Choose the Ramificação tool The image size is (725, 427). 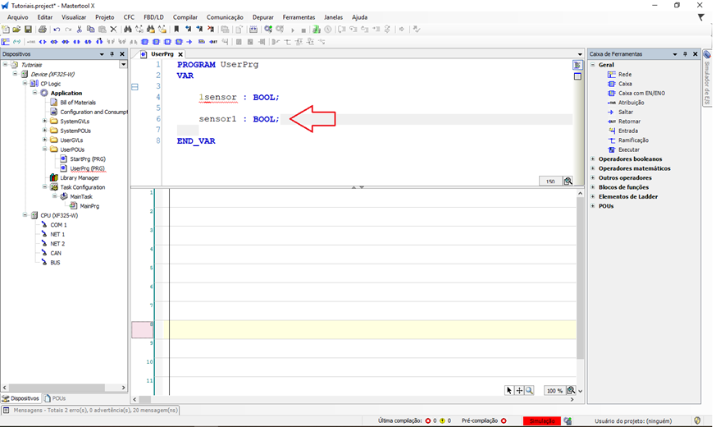[x=632, y=140]
